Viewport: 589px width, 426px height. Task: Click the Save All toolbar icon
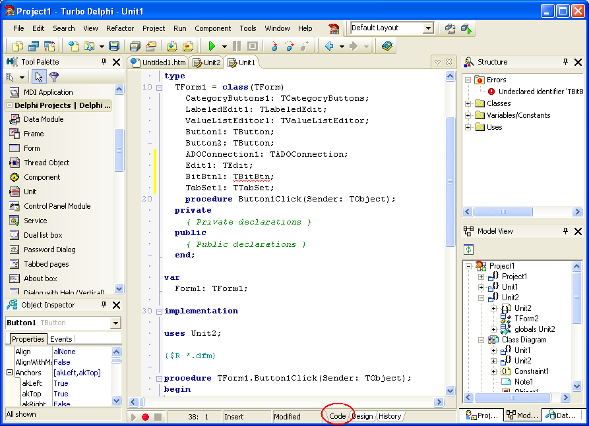(x=135, y=46)
